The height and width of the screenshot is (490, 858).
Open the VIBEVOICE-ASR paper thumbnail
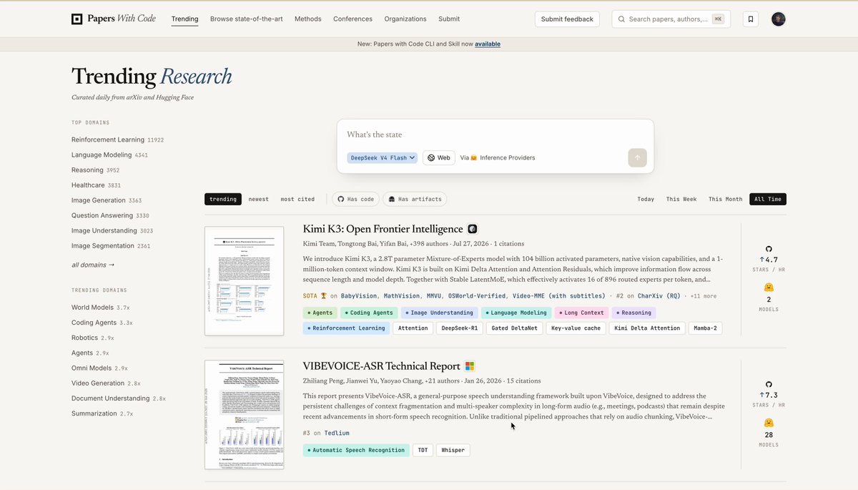[244, 415]
